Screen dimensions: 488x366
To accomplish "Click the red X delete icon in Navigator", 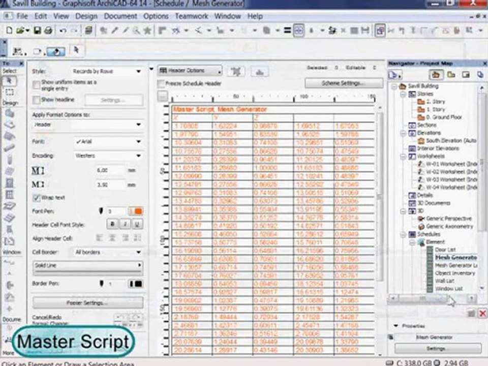I will 483,313.
